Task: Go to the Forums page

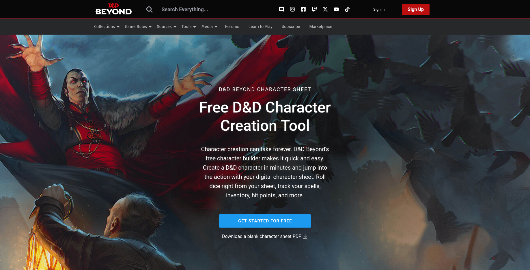Action: tap(232, 27)
